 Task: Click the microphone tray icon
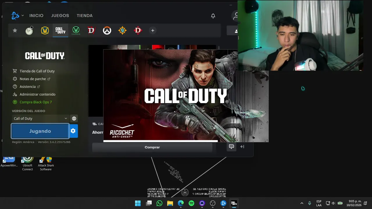(x=310, y=203)
